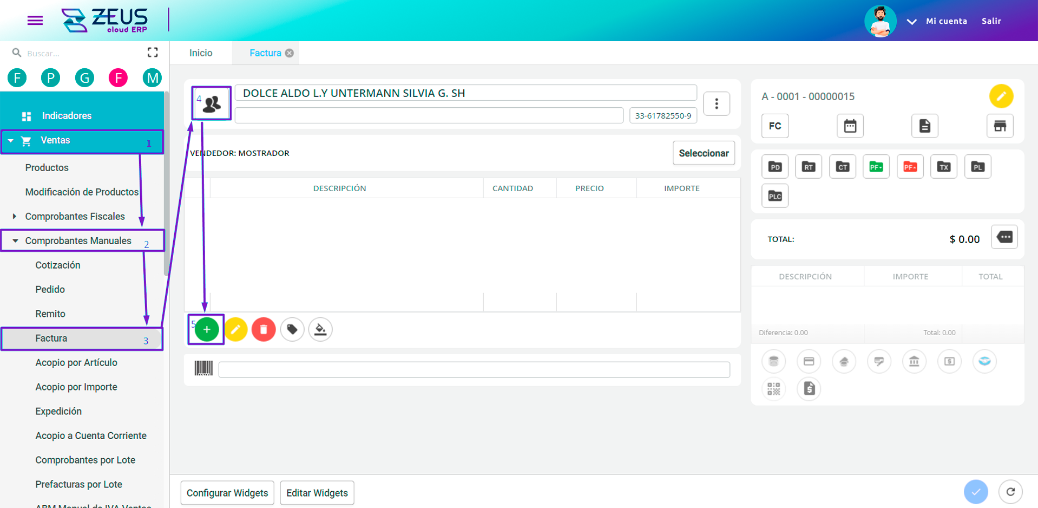Expand the Comprobantes Fiscales section
1038x508 pixels.
pyautogui.click(x=75, y=216)
